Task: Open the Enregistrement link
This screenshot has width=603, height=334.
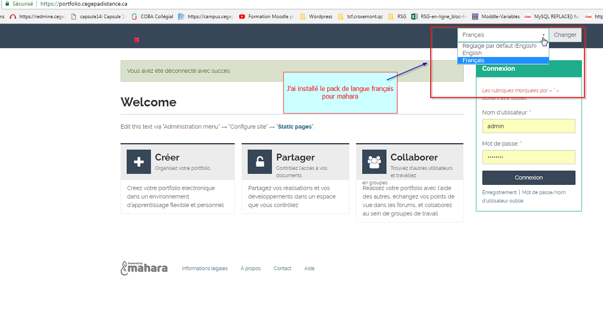Action: [499, 192]
